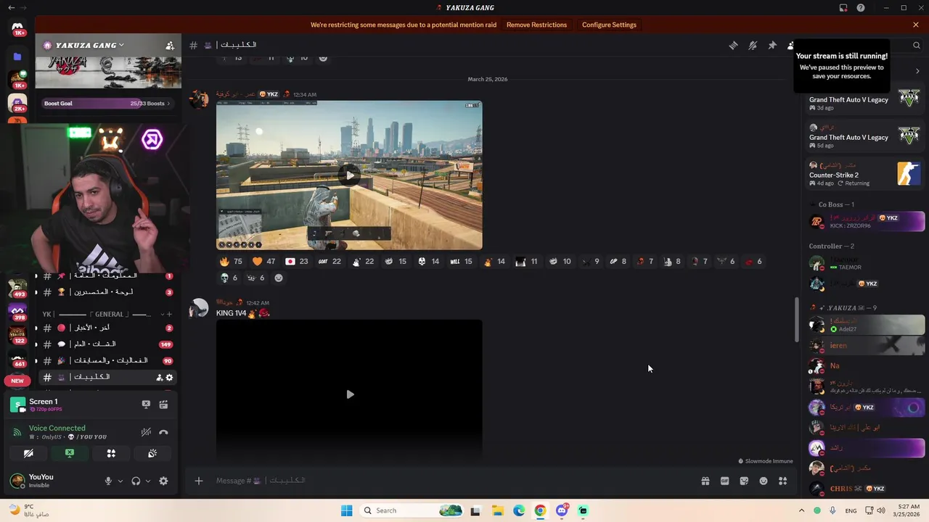Toggle Japan flag reaction with 23
Screen dimensions: 929x522
[297, 262]
